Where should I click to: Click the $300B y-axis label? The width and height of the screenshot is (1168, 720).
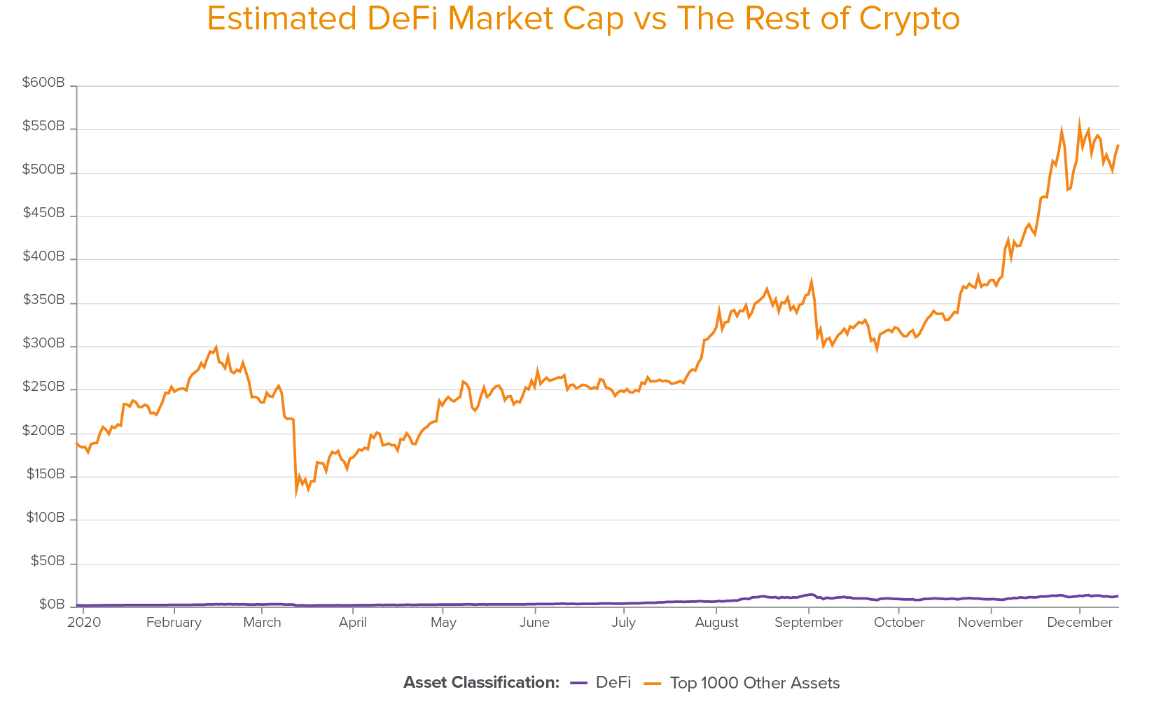(43, 343)
